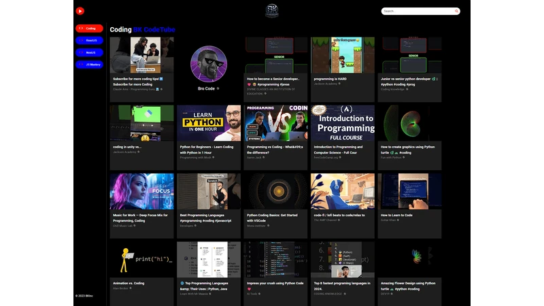Click the icon inside the ReactJS button
544x306 pixels.
(80, 40)
